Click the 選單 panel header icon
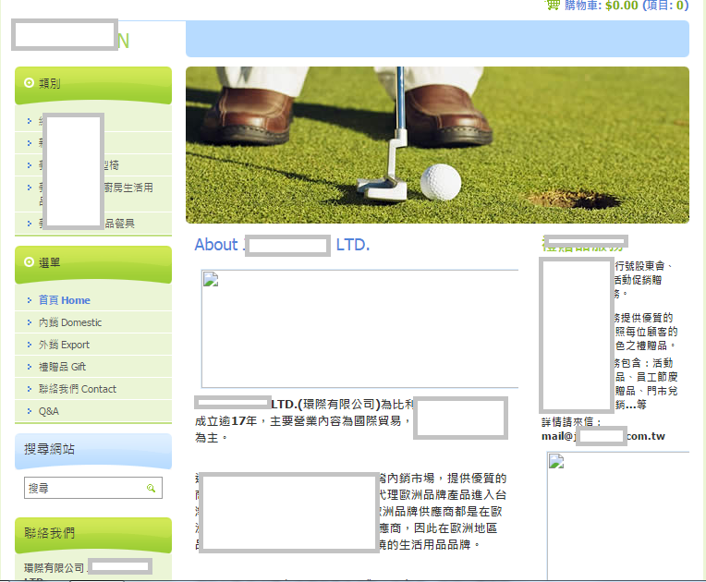 [x=29, y=262]
